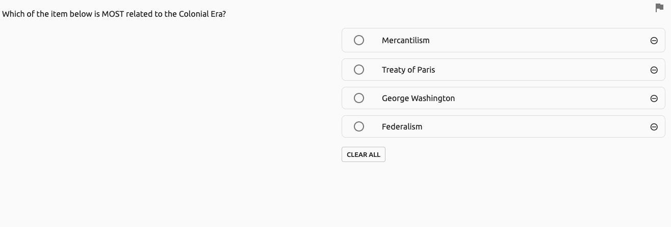Eliminate the Mercantilism answer choice

(654, 41)
